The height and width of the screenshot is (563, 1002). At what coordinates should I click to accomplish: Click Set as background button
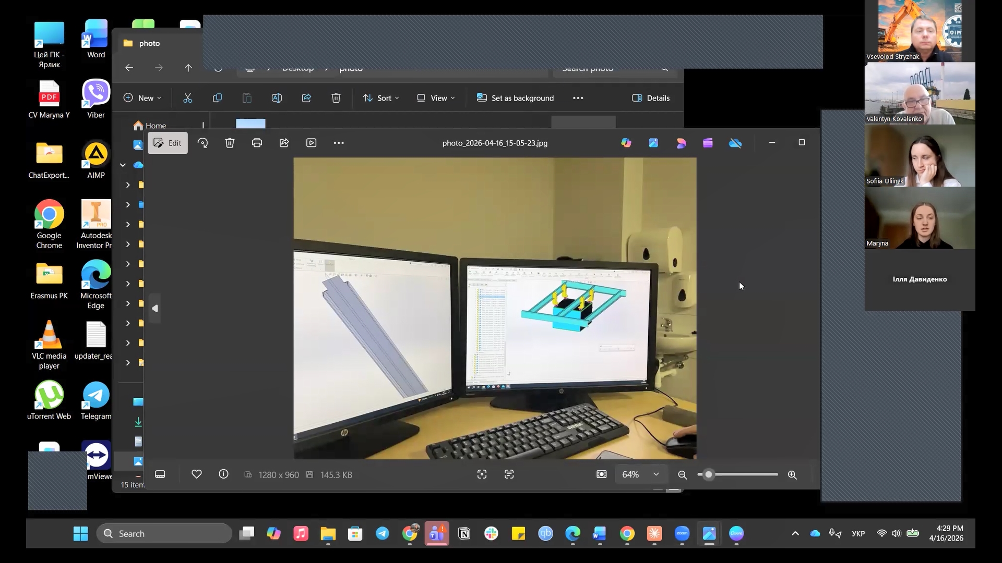(515, 98)
